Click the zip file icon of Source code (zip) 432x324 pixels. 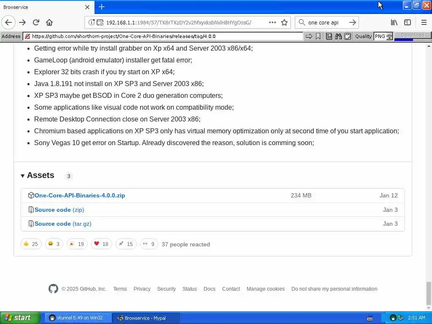click(x=31, y=210)
